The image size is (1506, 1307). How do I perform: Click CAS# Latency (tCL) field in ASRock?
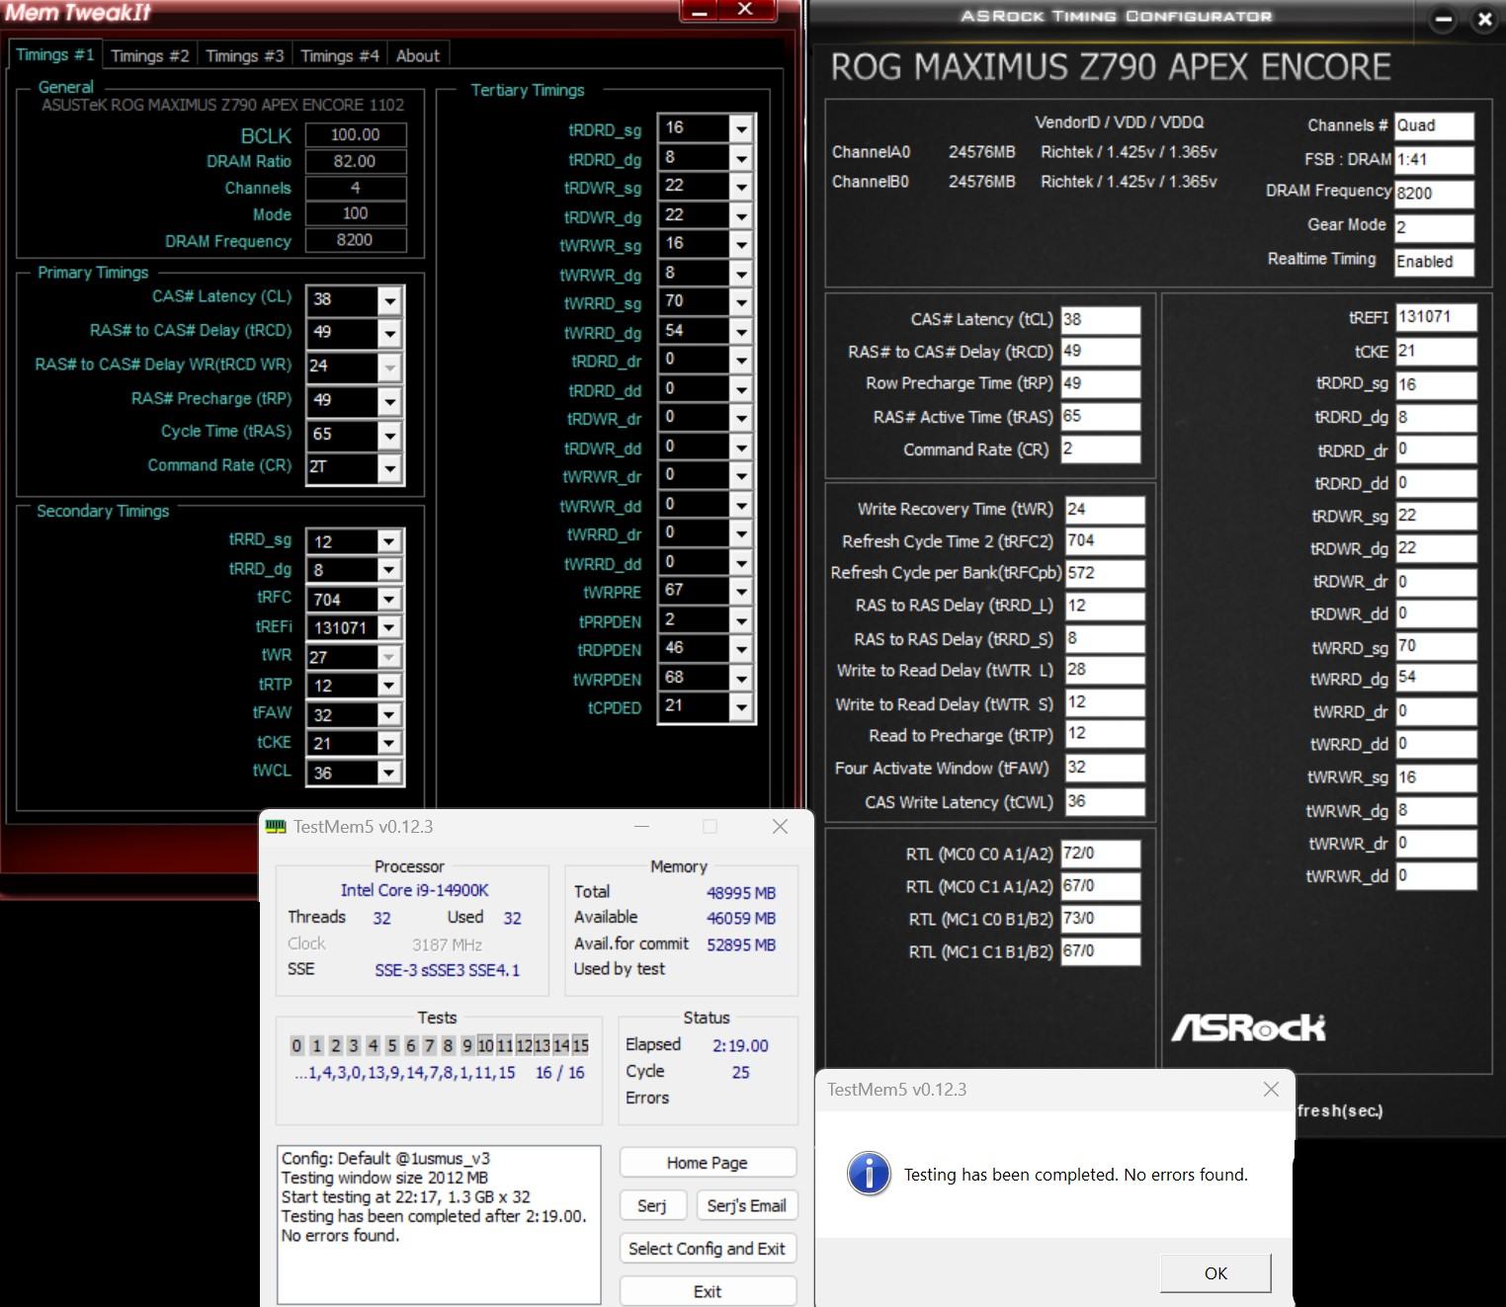(x=1101, y=319)
